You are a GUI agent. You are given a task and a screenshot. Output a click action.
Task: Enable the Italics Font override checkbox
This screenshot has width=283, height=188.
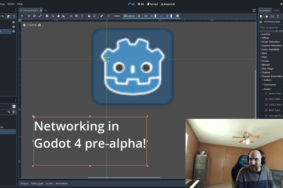tap(266, 105)
